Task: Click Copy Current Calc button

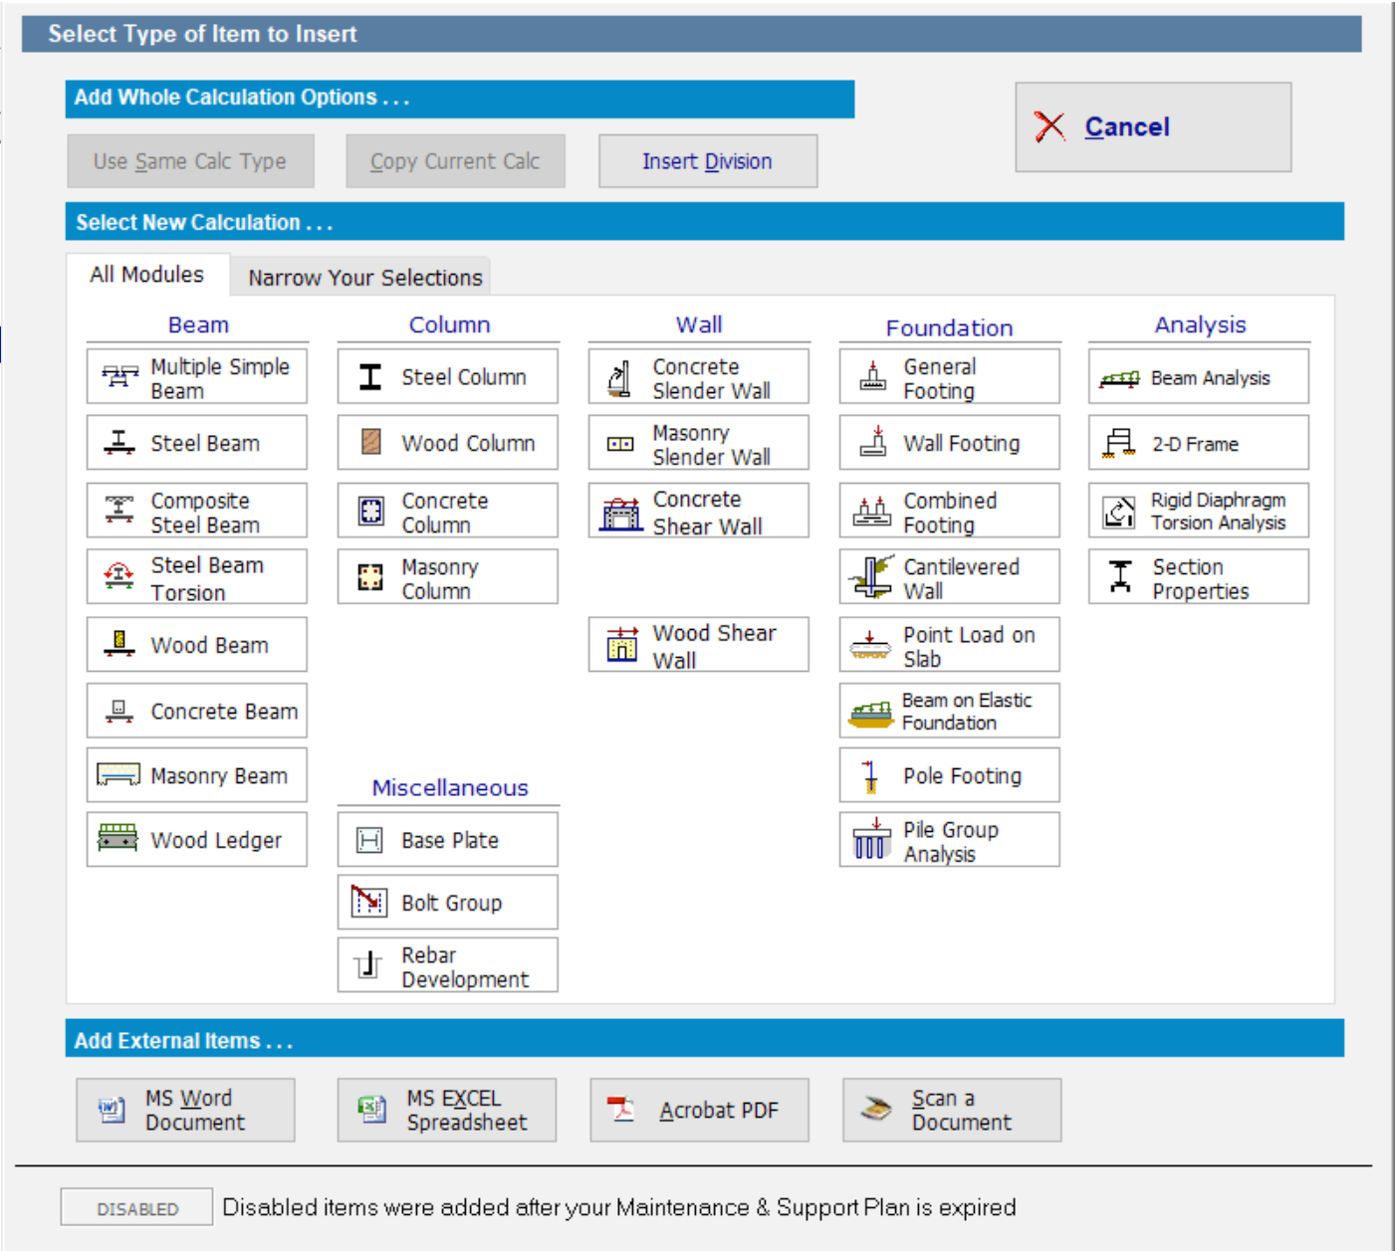Action: pyautogui.click(x=455, y=161)
